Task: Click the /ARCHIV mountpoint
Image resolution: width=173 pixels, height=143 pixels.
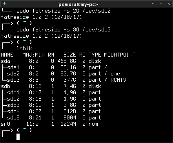Action: [115, 80]
